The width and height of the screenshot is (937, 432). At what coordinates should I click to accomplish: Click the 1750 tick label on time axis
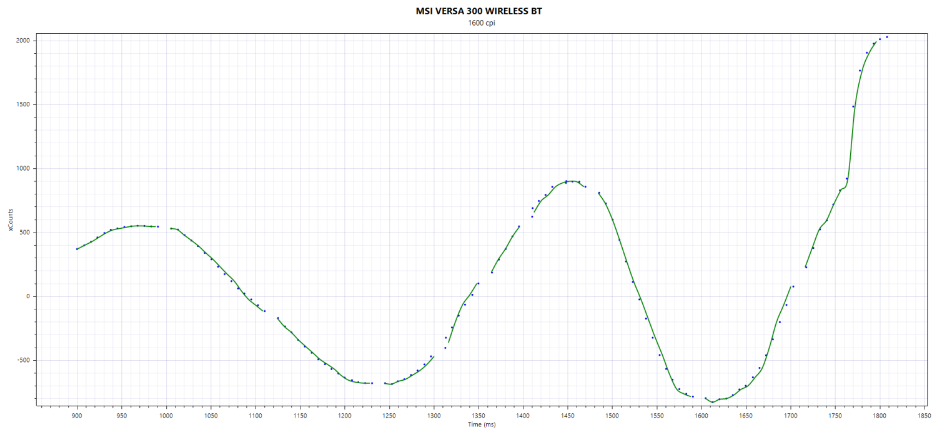point(835,415)
